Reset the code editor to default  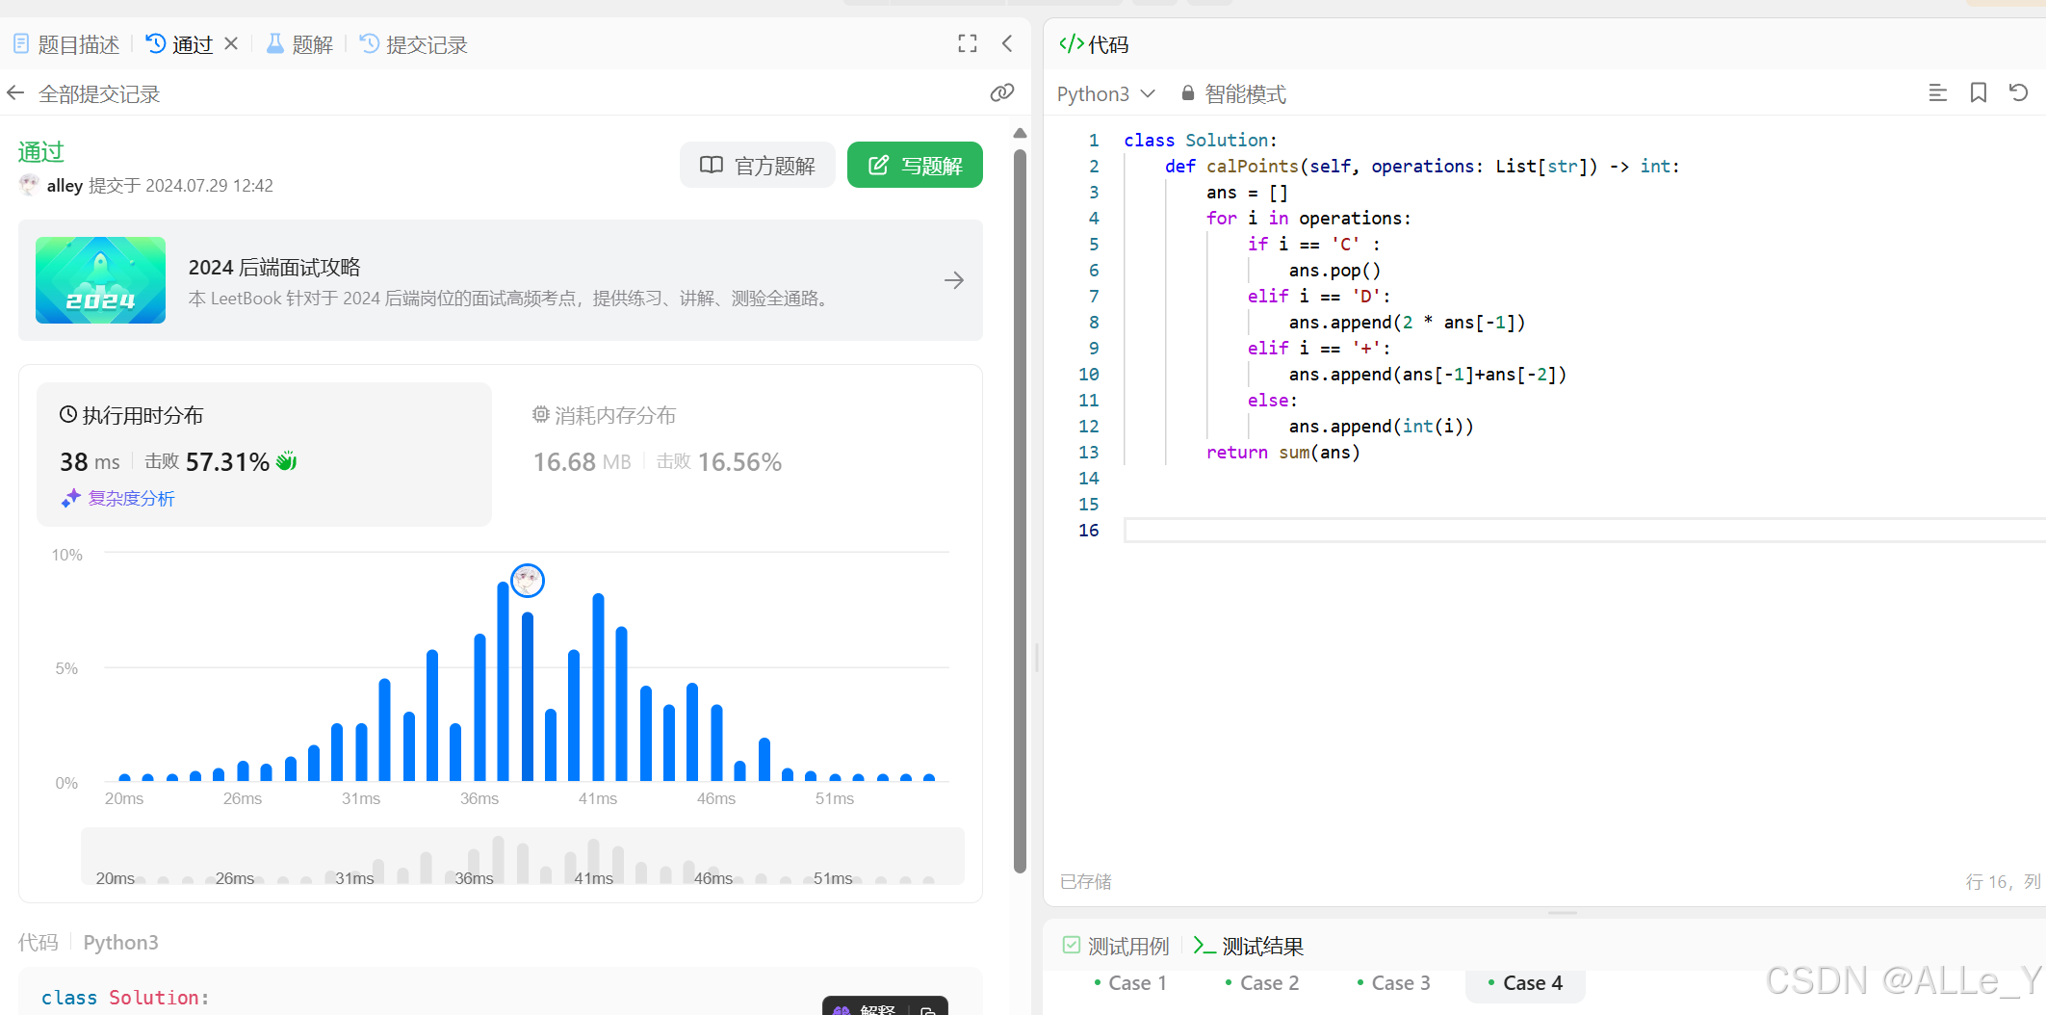pyautogui.click(x=2018, y=92)
